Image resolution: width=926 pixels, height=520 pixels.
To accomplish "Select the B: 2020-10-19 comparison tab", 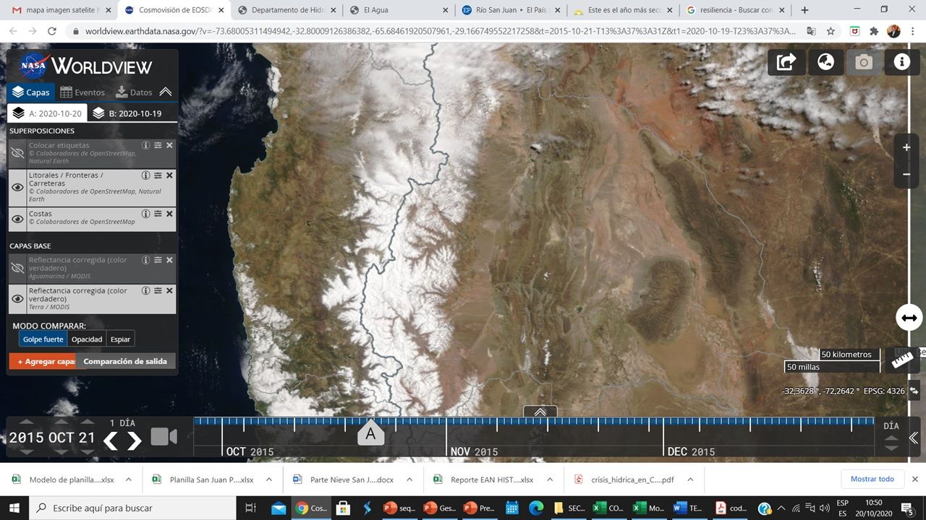I will click(x=127, y=113).
